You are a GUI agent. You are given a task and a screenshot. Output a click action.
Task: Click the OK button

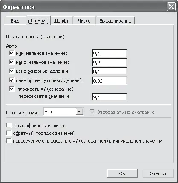(x=123, y=174)
